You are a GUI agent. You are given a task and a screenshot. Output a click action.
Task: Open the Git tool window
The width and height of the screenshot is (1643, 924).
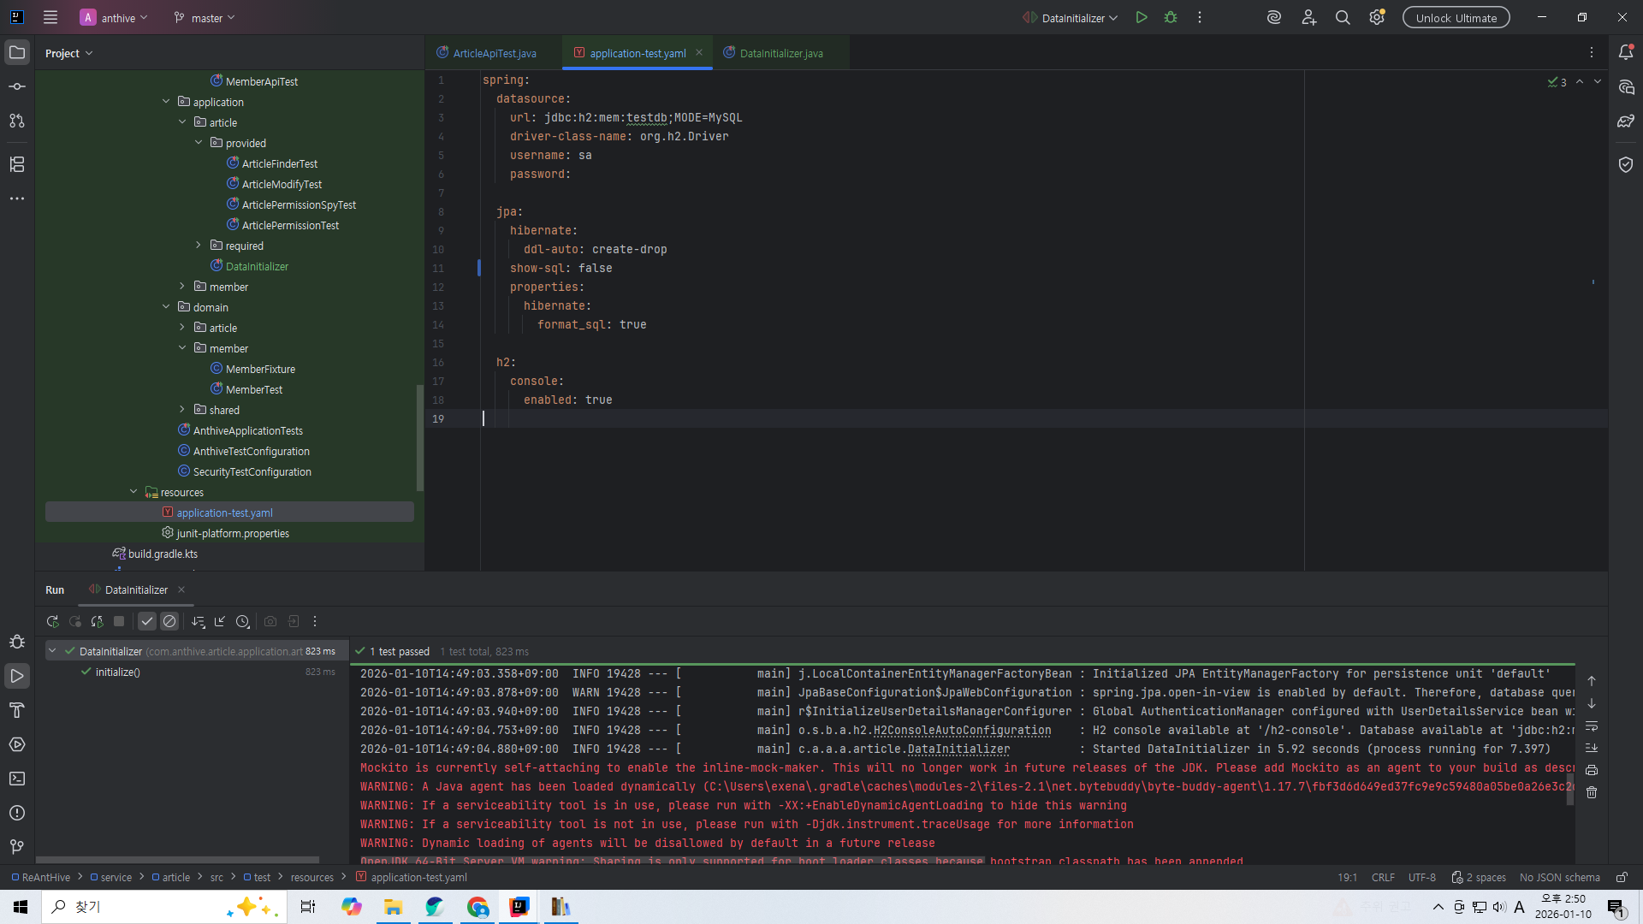pos(17,847)
